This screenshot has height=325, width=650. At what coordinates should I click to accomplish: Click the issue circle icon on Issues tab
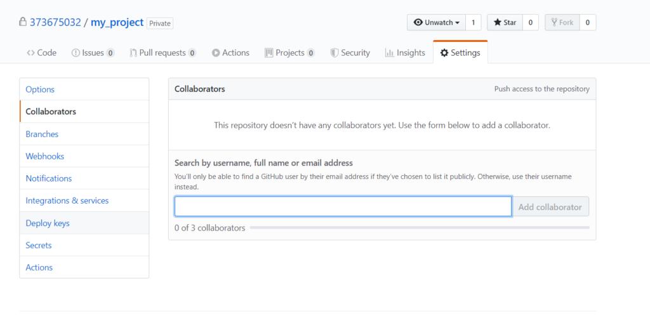point(76,53)
